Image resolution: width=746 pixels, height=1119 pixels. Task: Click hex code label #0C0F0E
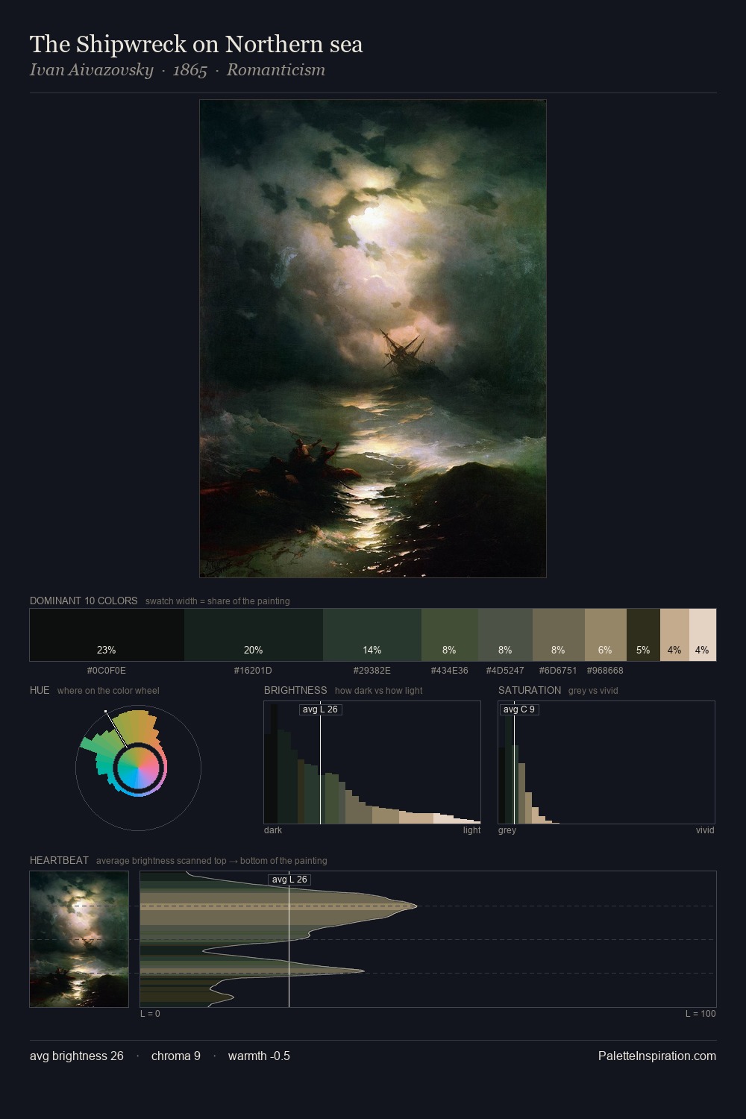pyautogui.click(x=107, y=671)
